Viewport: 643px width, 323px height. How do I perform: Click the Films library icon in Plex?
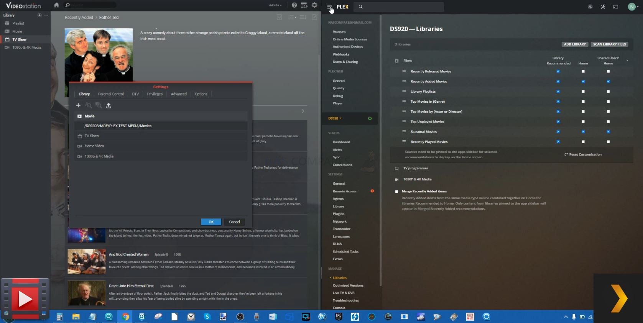(x=396, y=61)
